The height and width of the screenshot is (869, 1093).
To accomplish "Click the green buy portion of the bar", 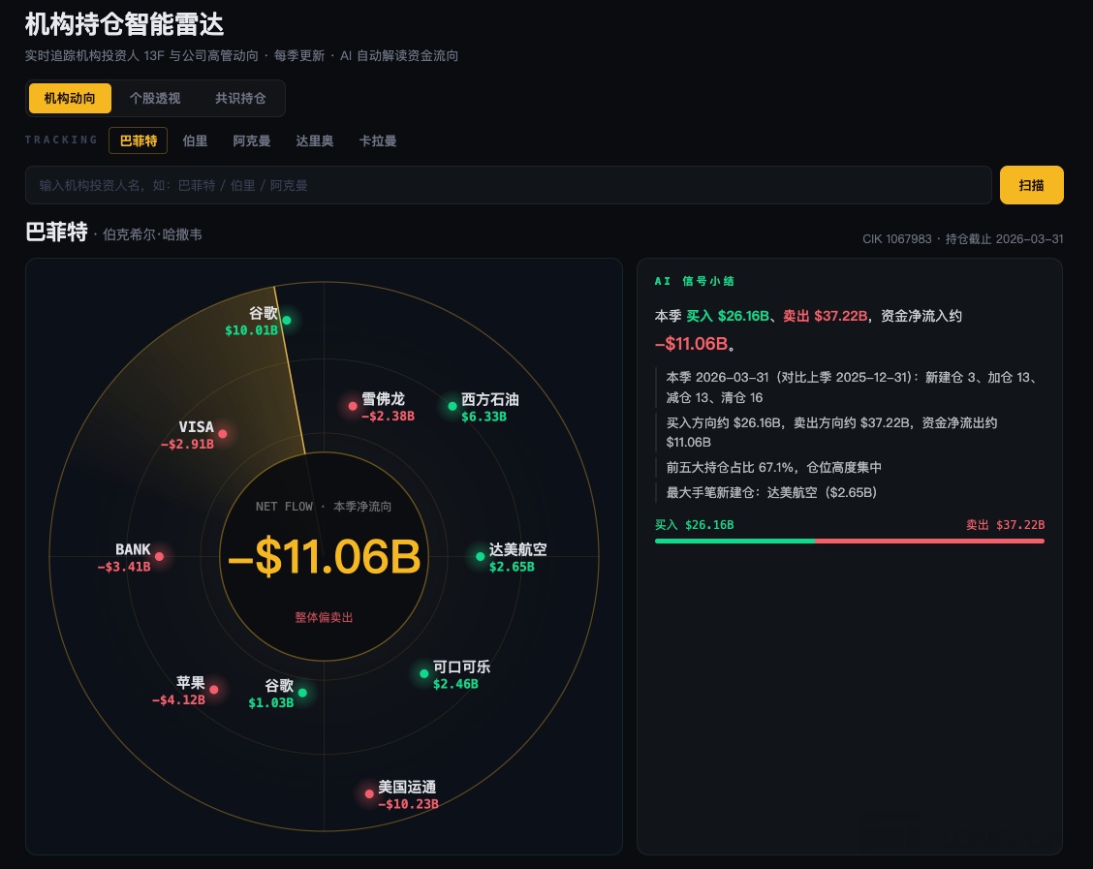I will (734, 541).
